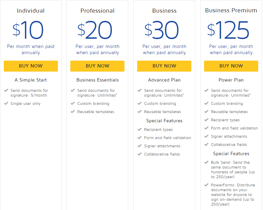Click the Professional plan heading

(x=97, y=11)
